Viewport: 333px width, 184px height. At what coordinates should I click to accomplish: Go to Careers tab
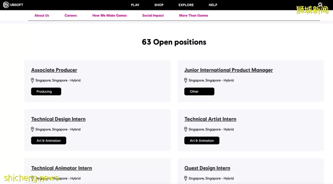[x=71, y=15]
